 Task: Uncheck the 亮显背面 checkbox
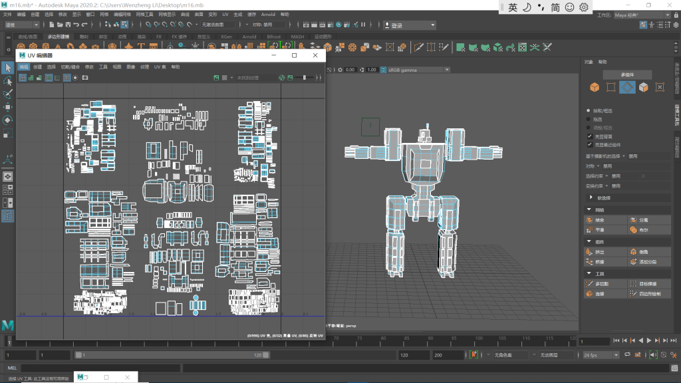pyautogui.click(x=589, y=136)
